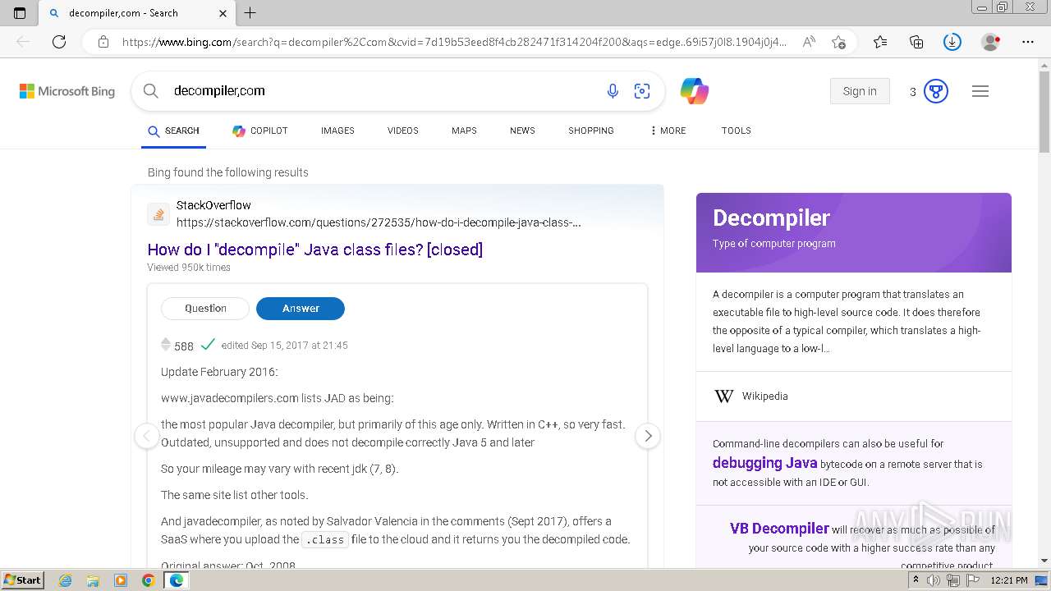Open the browser profile menu
The image size is (1051, 591).
pyautogui.click(x=991, y=42)
